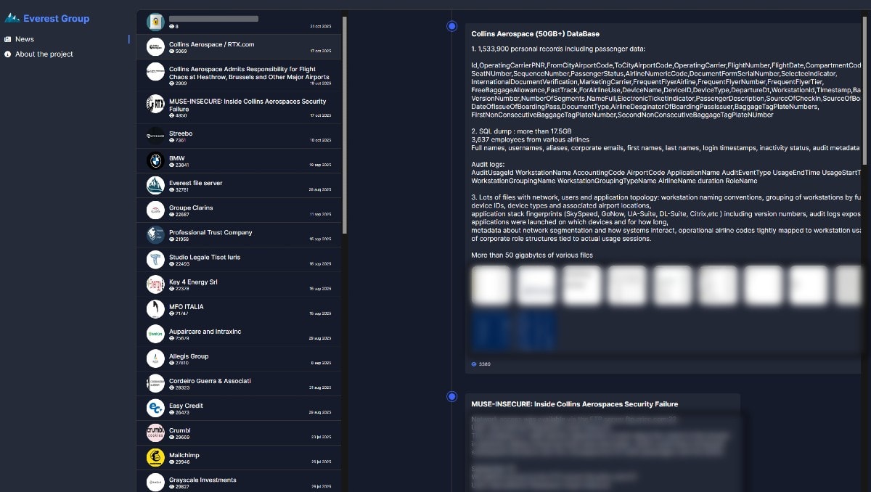The height and width of the screenshot is (492, 871).
Task: Click the Grayscale Investments logo
Action: 155,482
